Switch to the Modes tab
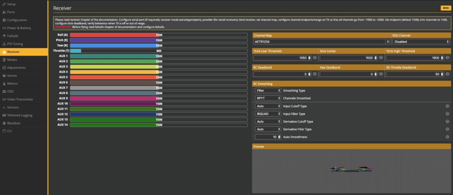Viewport: 453px width, 195px height. pos(12,60)
